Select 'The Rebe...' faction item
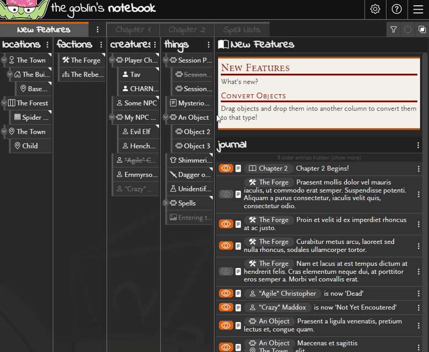The height and width of the screenshot is (352, 429). (83, 74)
